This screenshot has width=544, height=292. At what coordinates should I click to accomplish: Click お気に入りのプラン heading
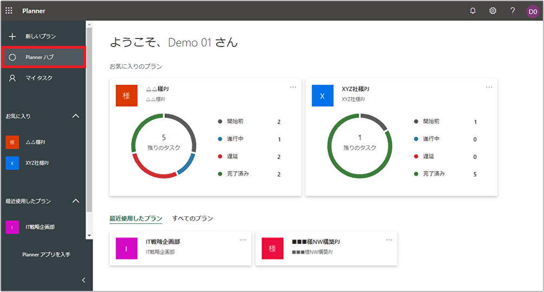tap(135, 67)
